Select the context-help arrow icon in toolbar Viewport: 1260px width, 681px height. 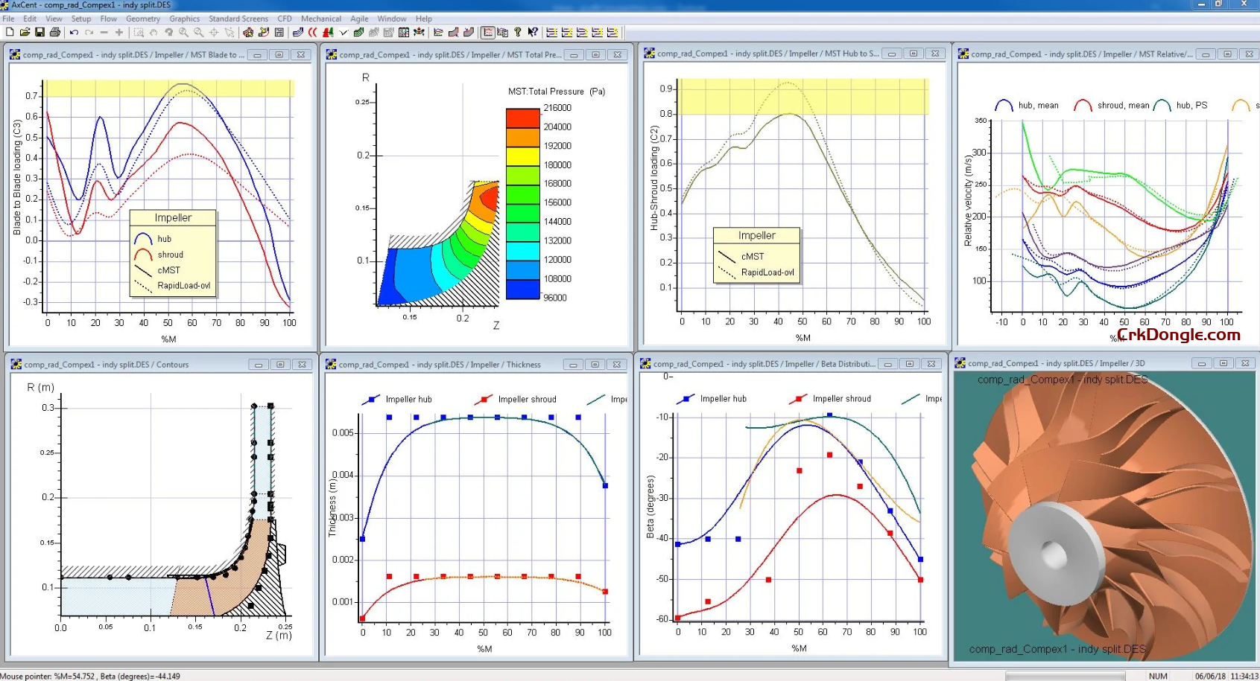[x=534, y=32]
